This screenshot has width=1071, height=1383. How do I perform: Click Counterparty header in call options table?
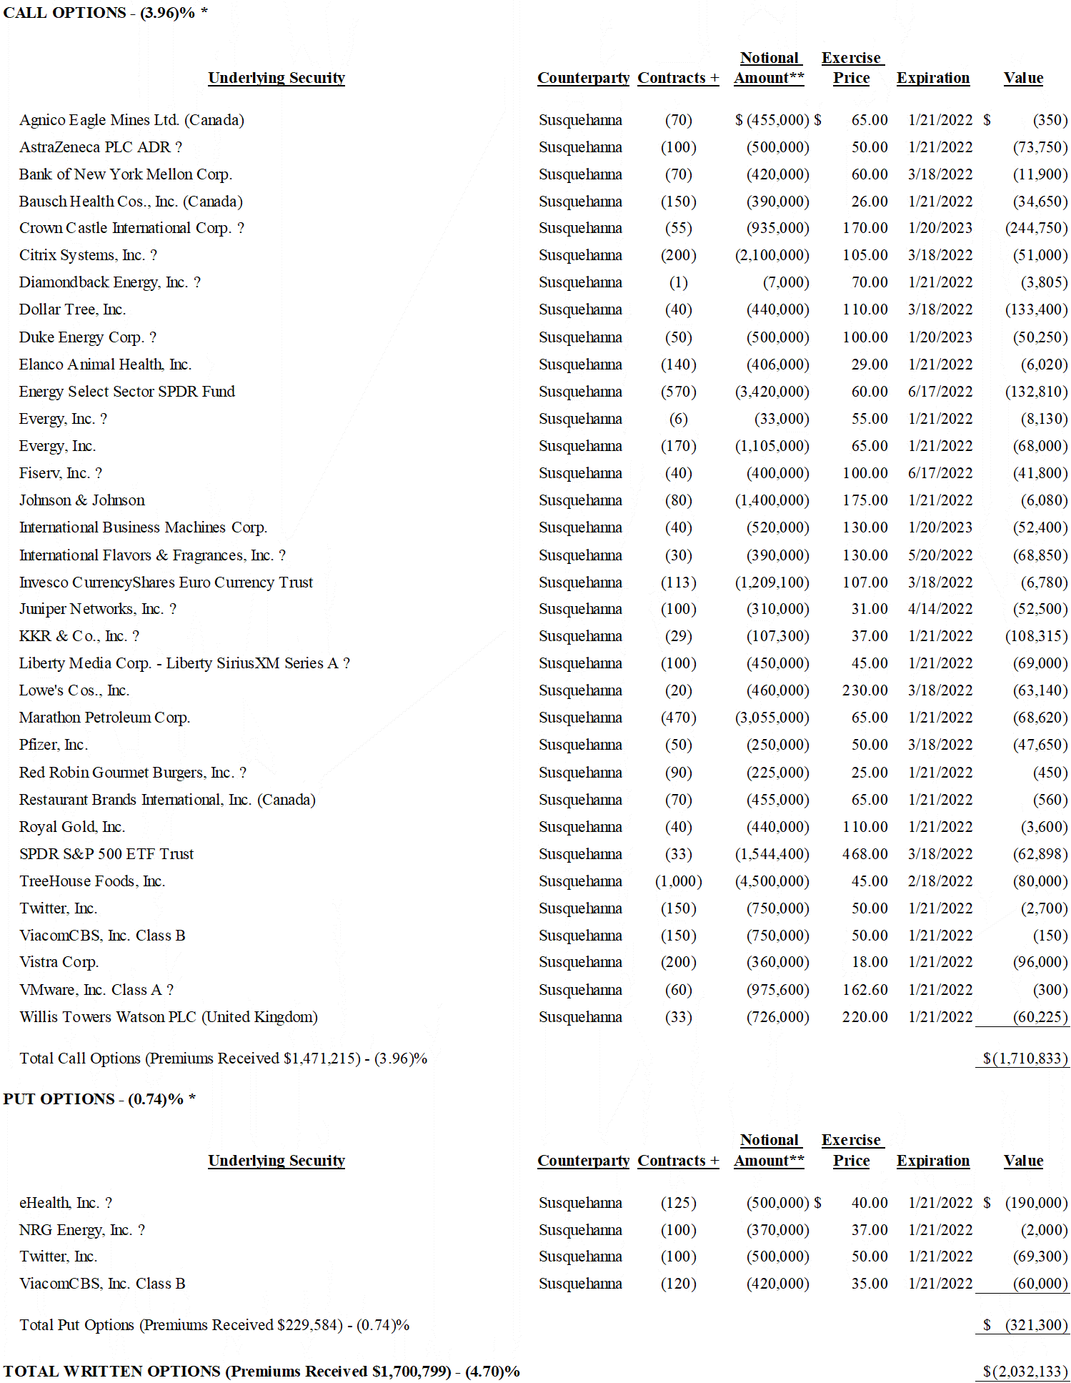coord(583,78)
